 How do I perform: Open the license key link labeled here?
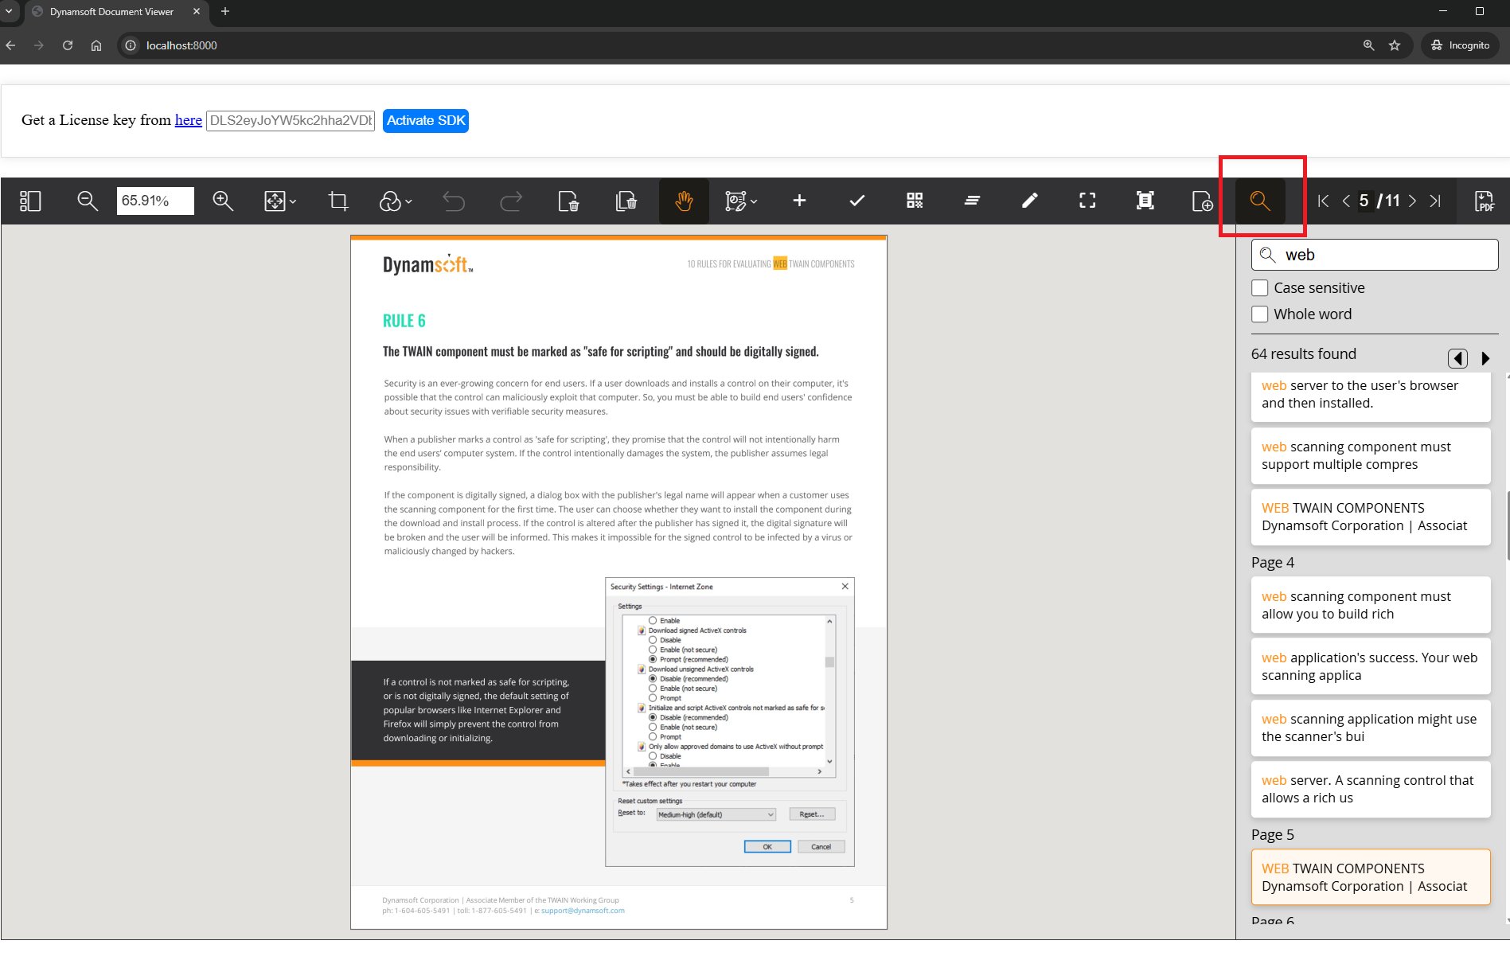(x=188, y=120)
